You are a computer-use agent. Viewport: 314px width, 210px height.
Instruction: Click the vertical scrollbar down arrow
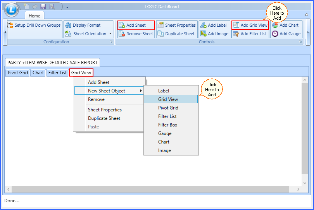pyautogui.click(x=305, y=183)
